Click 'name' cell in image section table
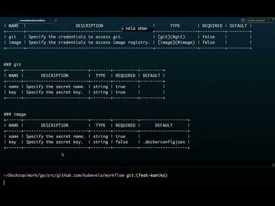Viewport: 275px width, 206px height. [x=14, y=136]
